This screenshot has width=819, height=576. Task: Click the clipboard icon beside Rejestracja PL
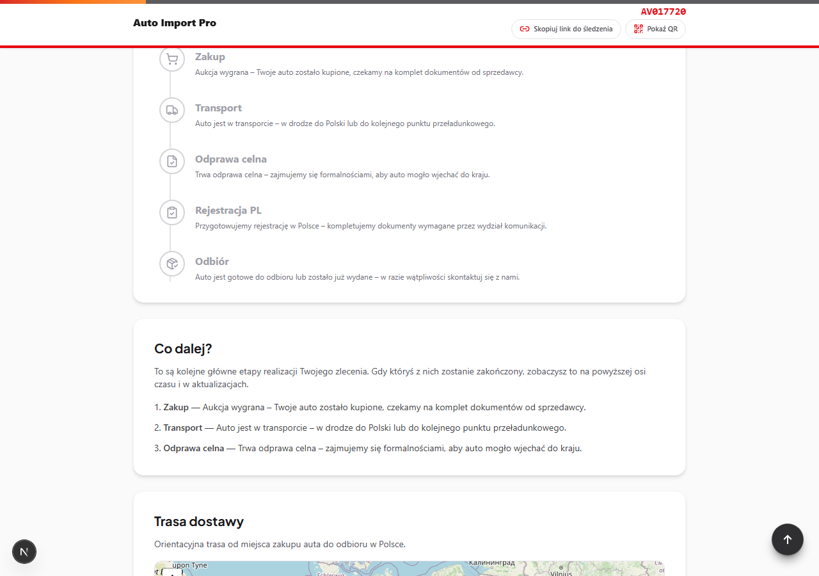(172, 212)
